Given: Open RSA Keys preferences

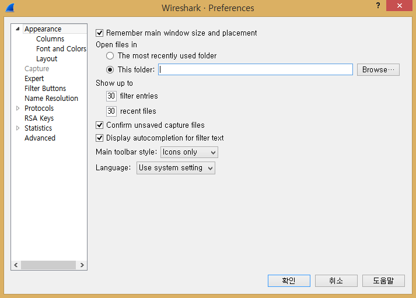Looking at the screenshot, I should coord(39,118).
